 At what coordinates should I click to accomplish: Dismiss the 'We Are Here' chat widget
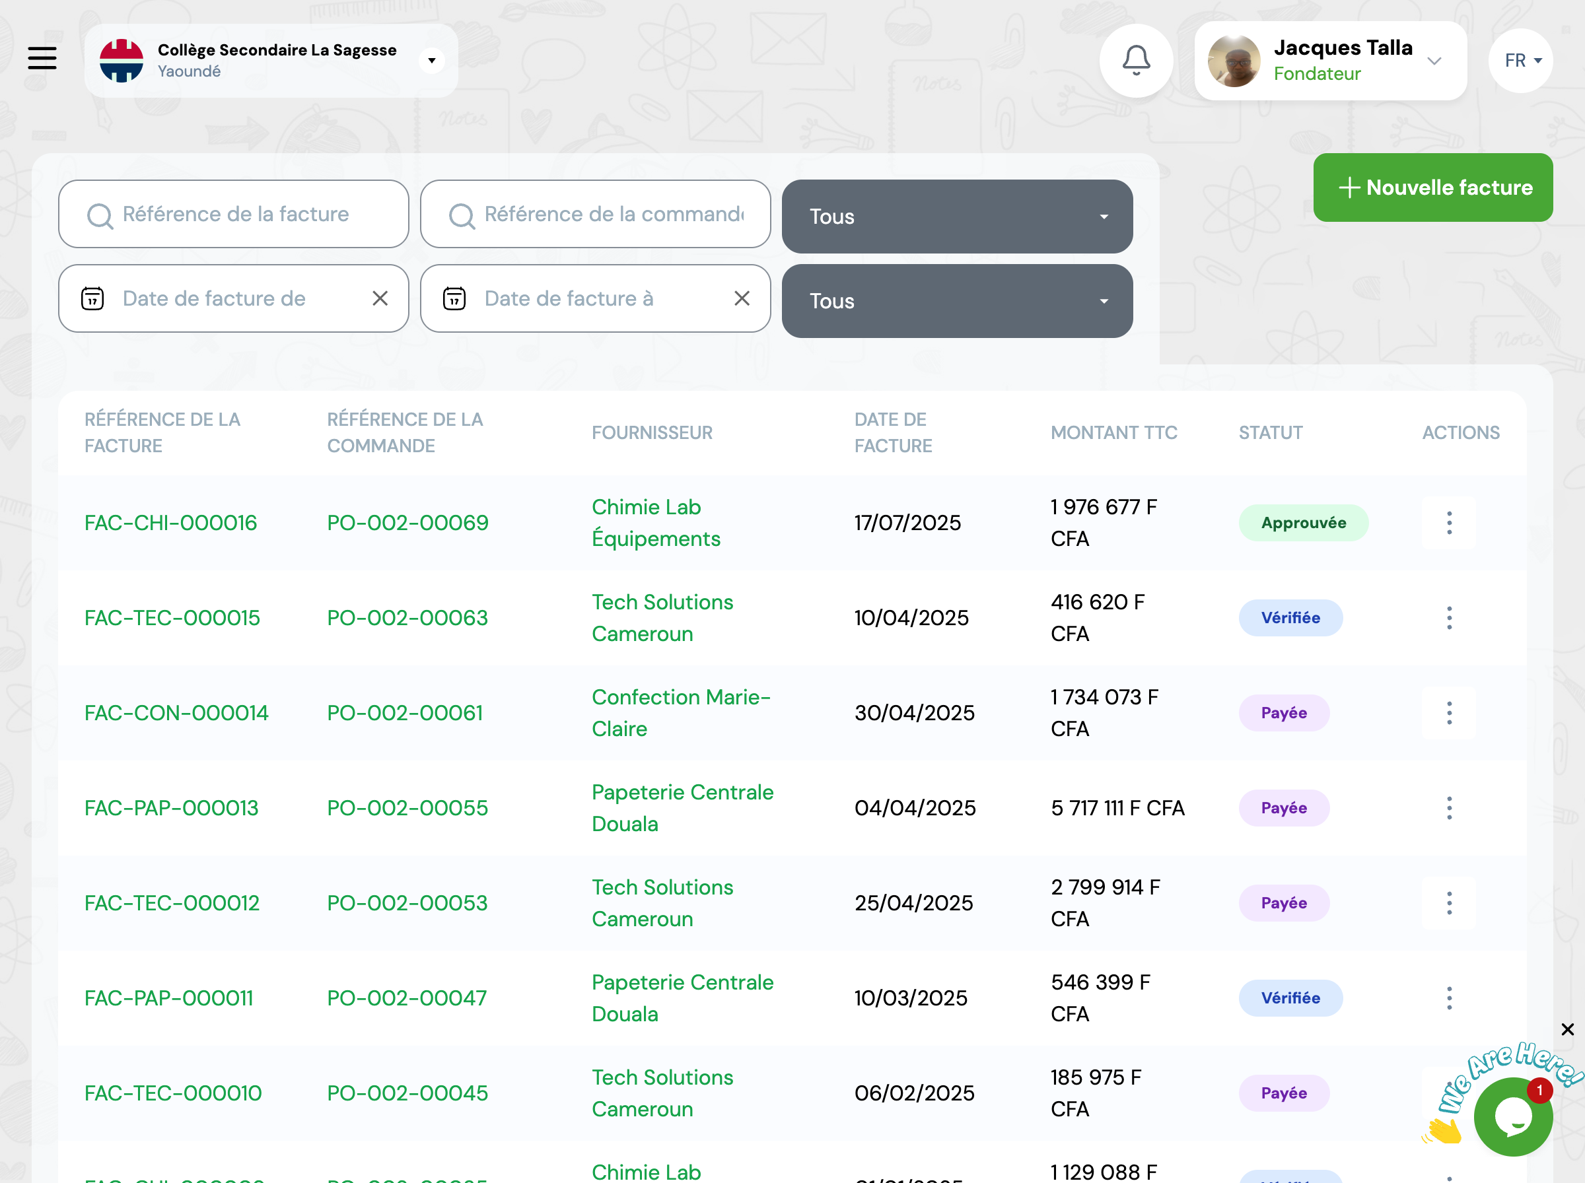tap(1567, 1029)
